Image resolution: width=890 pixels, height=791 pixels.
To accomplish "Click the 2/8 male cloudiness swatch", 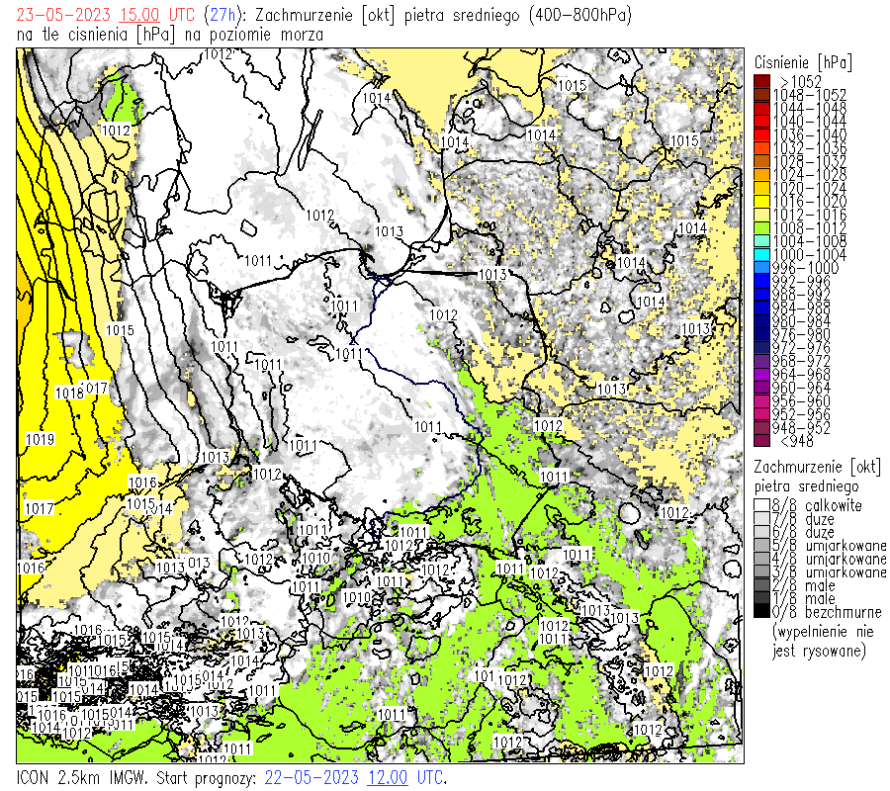I will (761, 585).
